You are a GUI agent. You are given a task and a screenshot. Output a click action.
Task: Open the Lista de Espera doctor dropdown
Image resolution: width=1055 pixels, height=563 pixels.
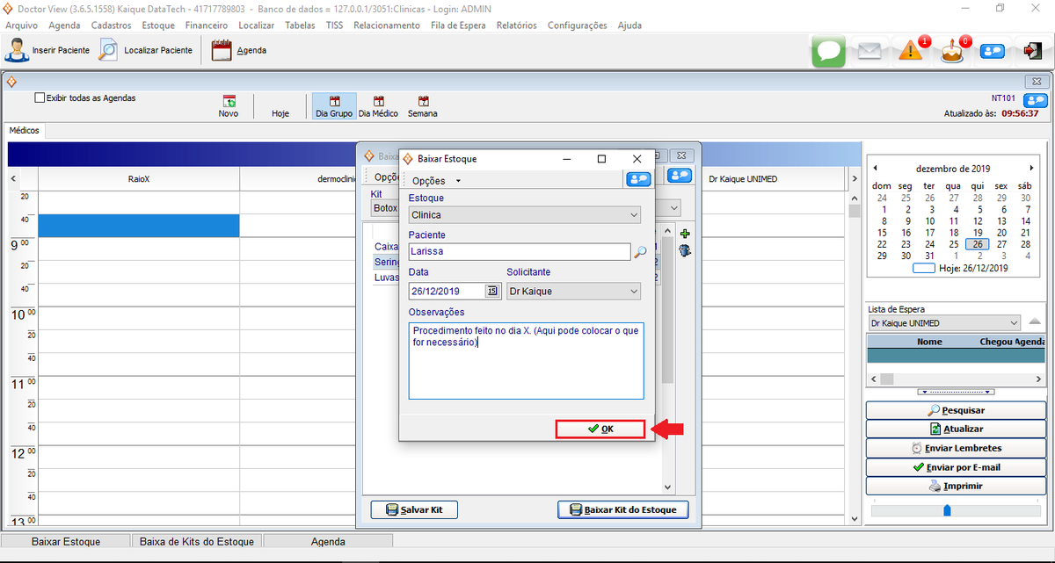click(1014, 323)
